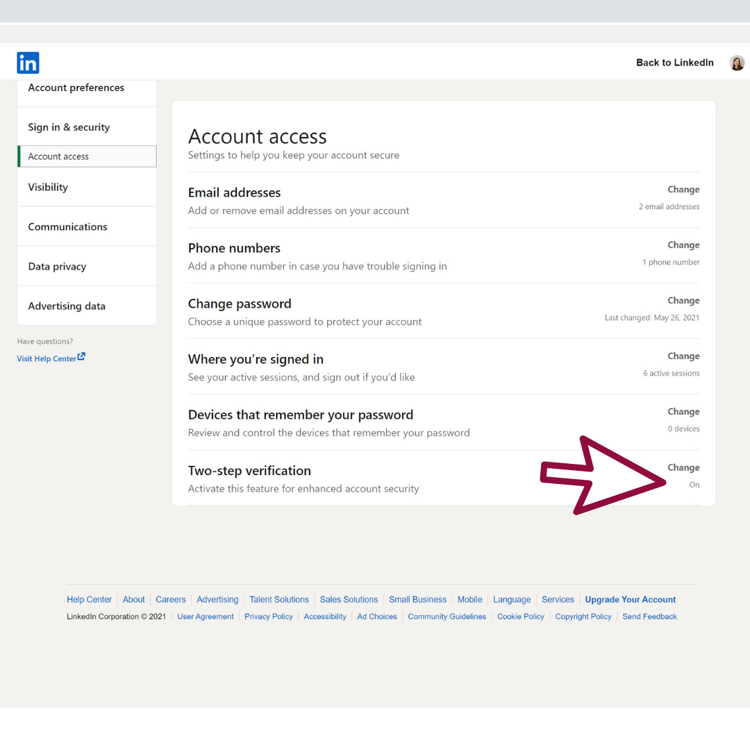This screenshot has height=750, width=750.
Task: Open Community Guidelines link
Action: pyautogui.click(x=447, y=617)
